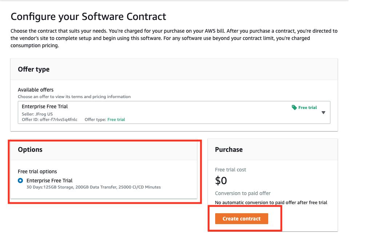
Task: Click the Choose an offer hint text
Action: point(74,97)
